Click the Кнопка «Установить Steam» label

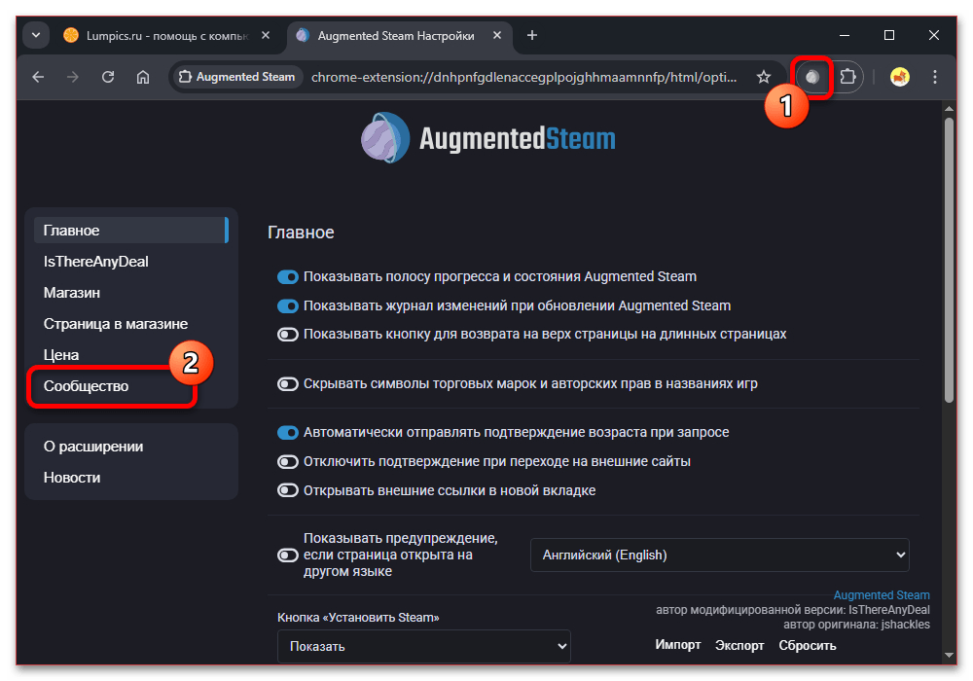pos(358,618)
